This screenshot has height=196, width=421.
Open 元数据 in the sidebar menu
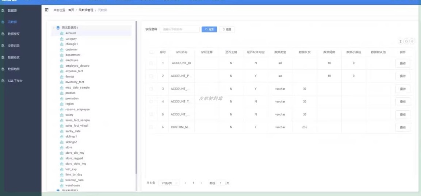[12, 22]
